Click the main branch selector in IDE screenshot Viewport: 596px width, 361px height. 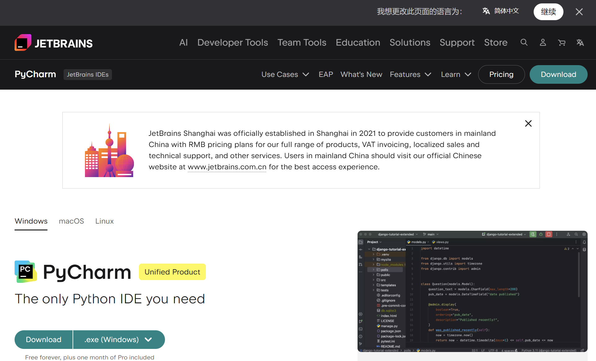pos(431,234)
